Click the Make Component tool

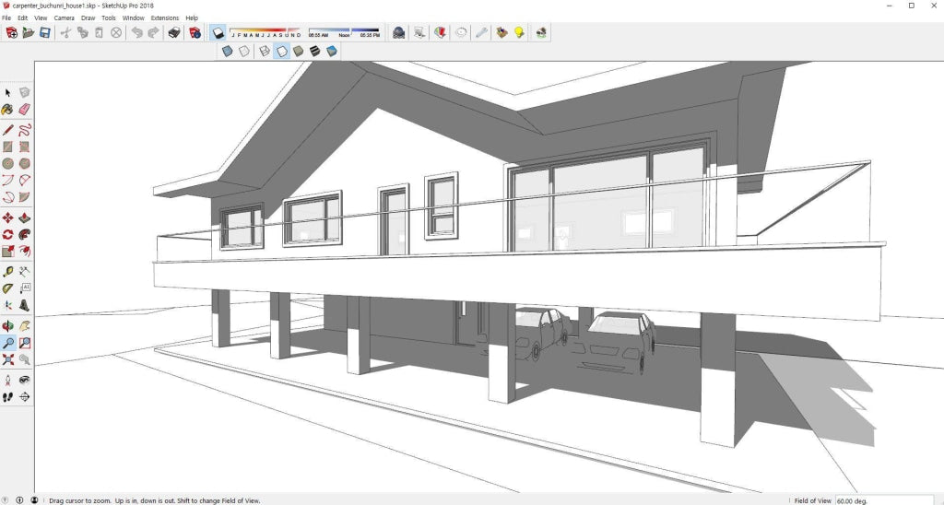[24, 93]
